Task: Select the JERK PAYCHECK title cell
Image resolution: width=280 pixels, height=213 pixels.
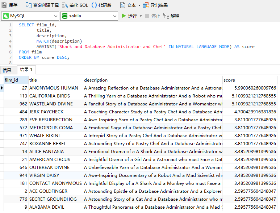Action: (x=56, y=112)
